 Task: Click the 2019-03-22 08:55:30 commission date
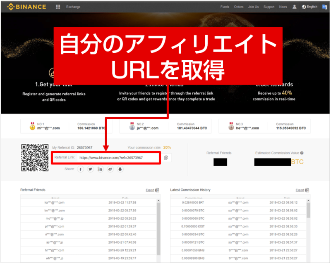[283, 227]
